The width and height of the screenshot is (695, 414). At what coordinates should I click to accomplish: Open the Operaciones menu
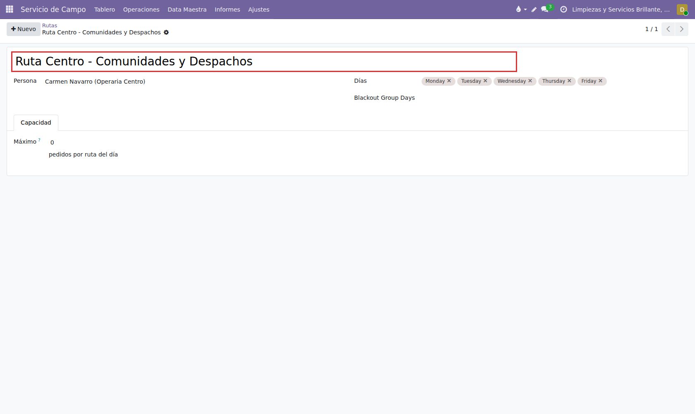[x=141, y=10]
